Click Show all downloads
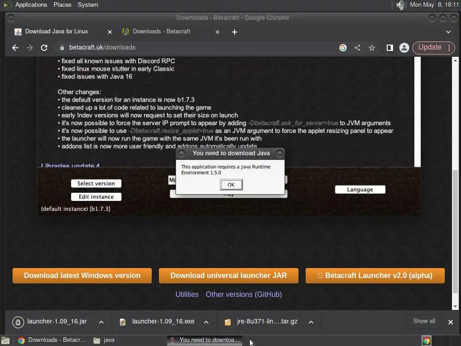The image size is (461, 346). click(x=424, y=321)
